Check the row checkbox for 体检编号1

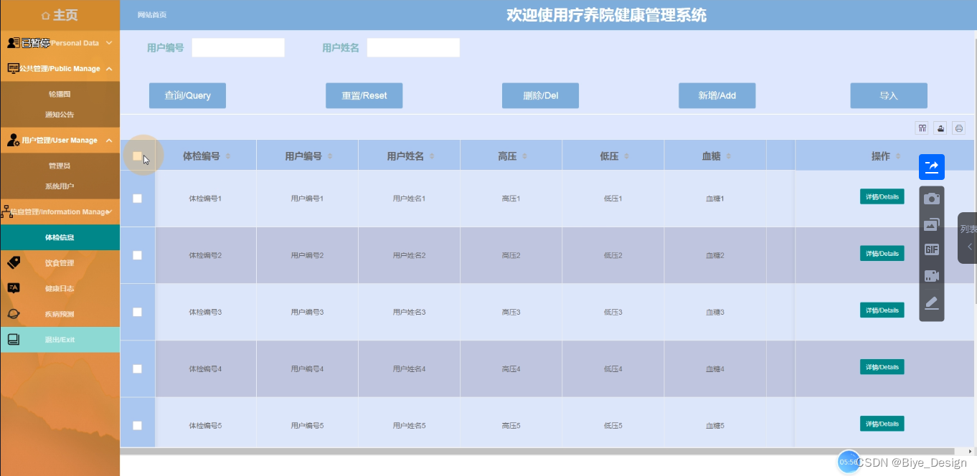(x=137, y=199)
